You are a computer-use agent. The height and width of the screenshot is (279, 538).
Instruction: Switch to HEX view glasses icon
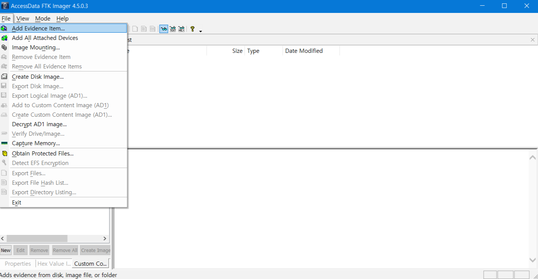(182, 29)
